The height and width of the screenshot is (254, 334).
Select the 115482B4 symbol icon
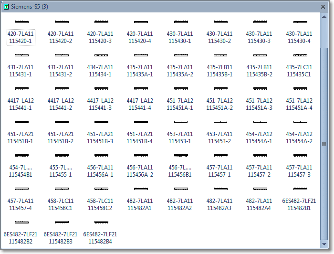click(x=101, y=222)
